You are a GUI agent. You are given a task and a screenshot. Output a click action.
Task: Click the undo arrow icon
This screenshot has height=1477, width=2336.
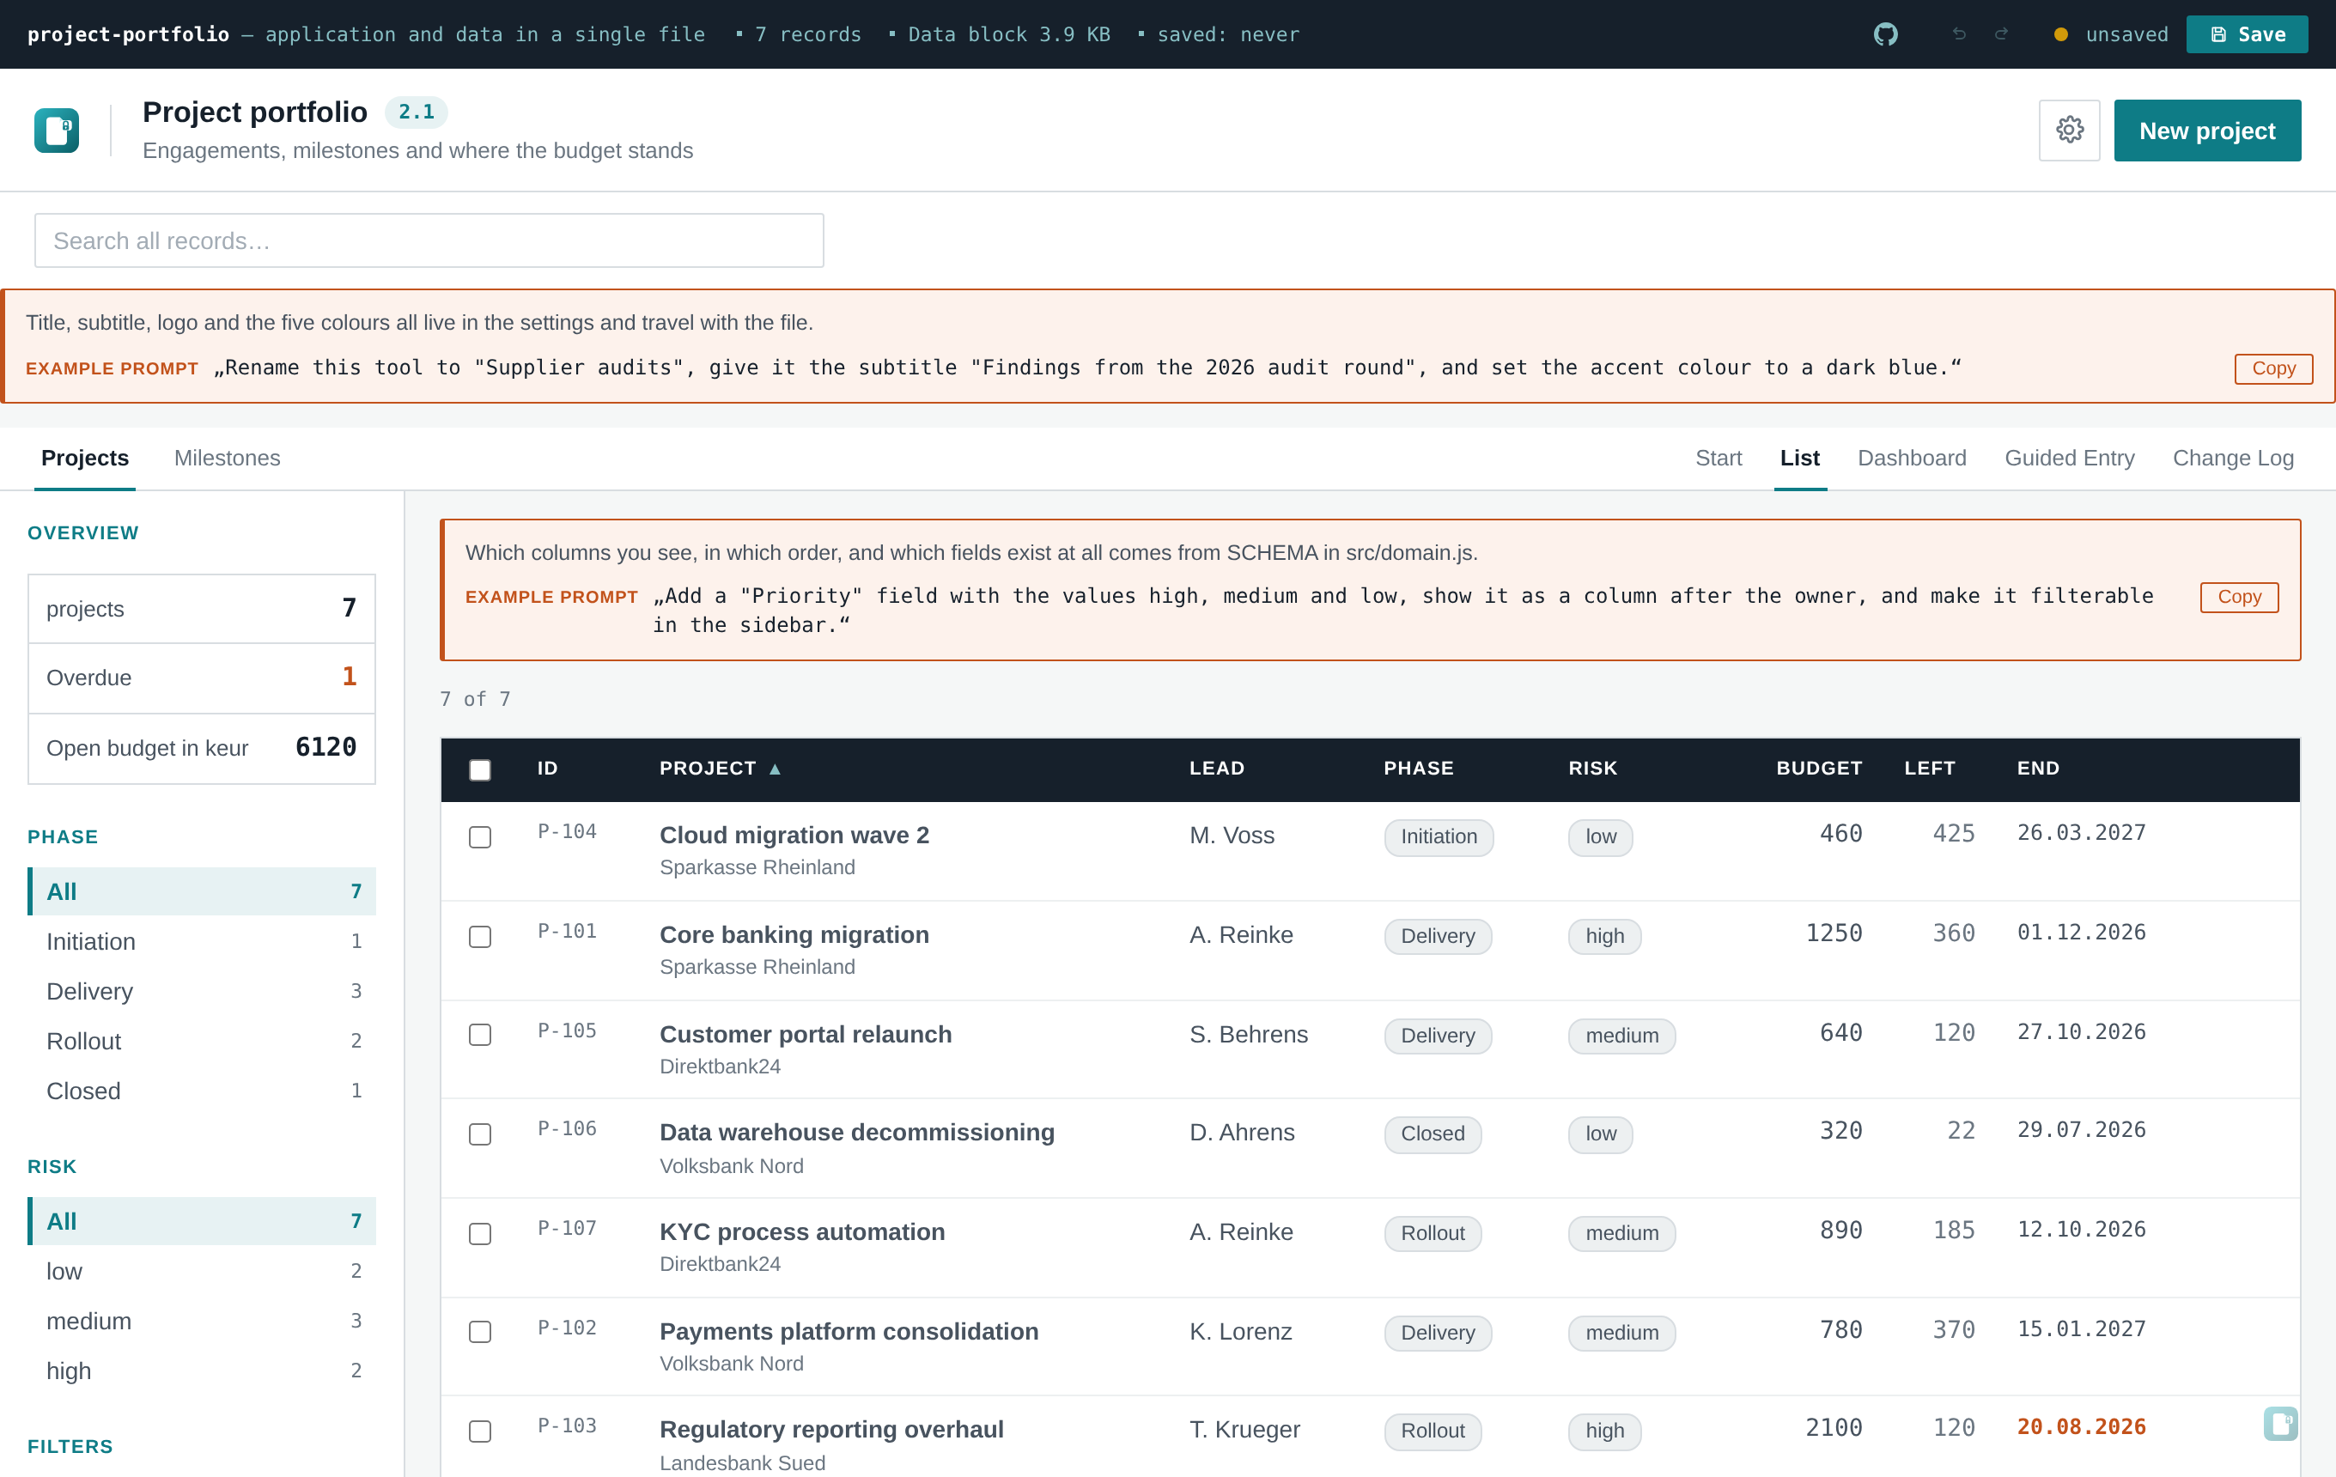tap(1959, 35)
